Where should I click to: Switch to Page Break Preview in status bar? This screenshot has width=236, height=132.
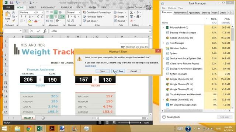tap(114, 122)
